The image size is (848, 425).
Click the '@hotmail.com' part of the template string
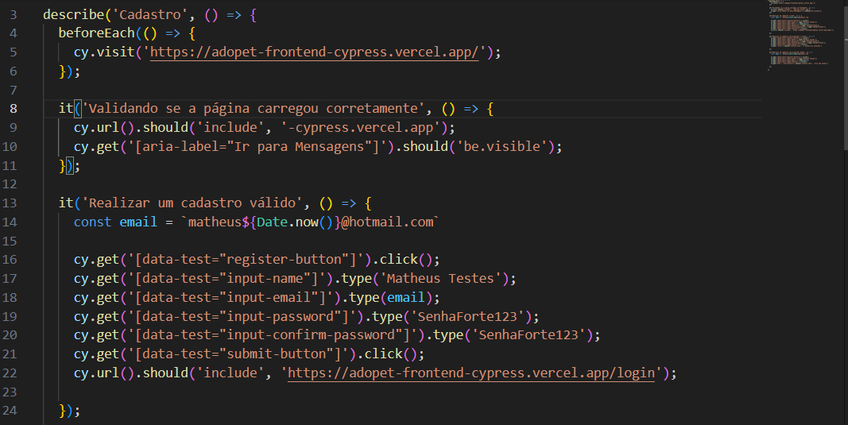(x=387, y=222)
